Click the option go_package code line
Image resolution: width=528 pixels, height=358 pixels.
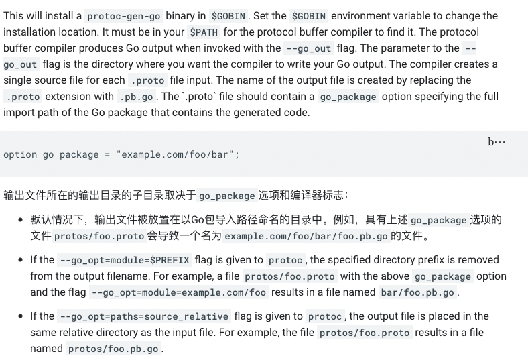click(121, 155)
